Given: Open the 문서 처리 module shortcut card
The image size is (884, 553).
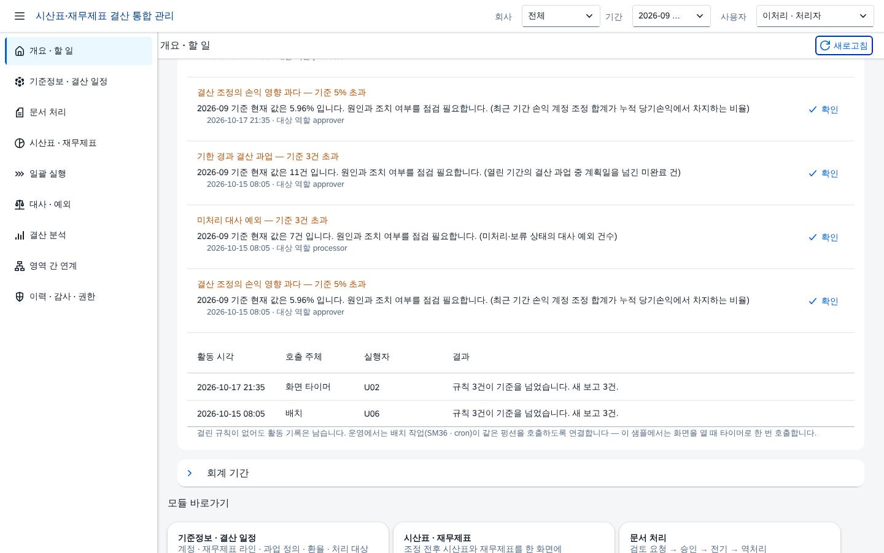Looking at the screenshot, I should [x=730, y=538].
